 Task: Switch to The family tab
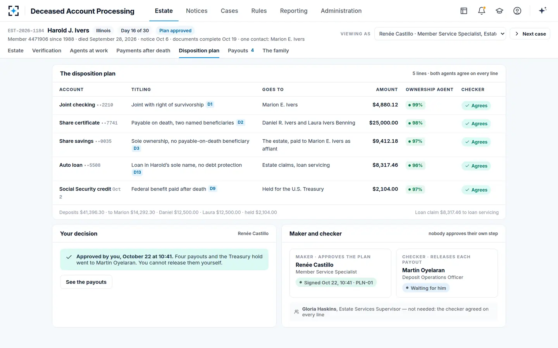tap(276, 51)
